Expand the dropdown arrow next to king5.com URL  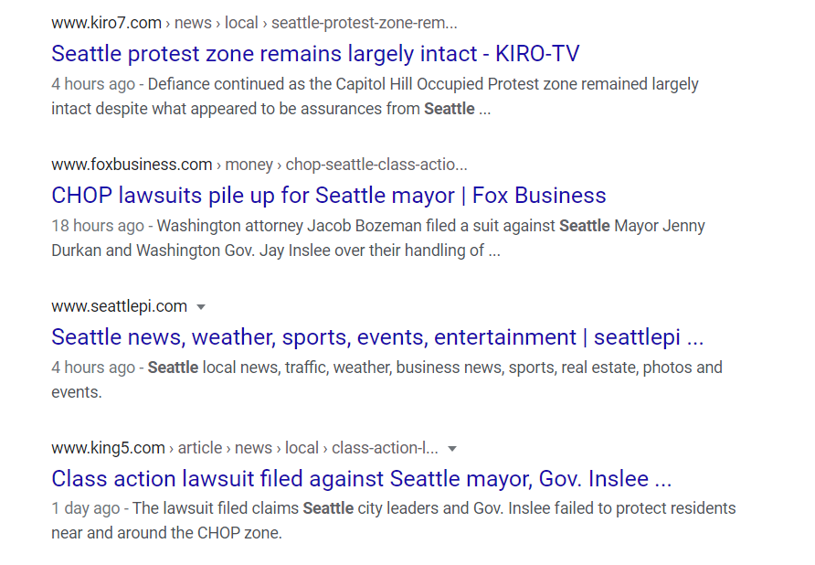pyautogui.click(x=452, y=449)
